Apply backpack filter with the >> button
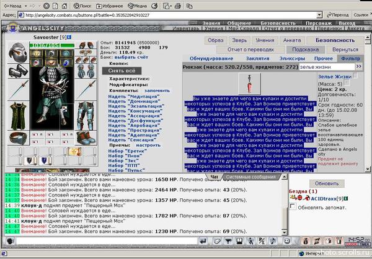The width and height of the screenshot is (372, 259). (x=359, y=67)
